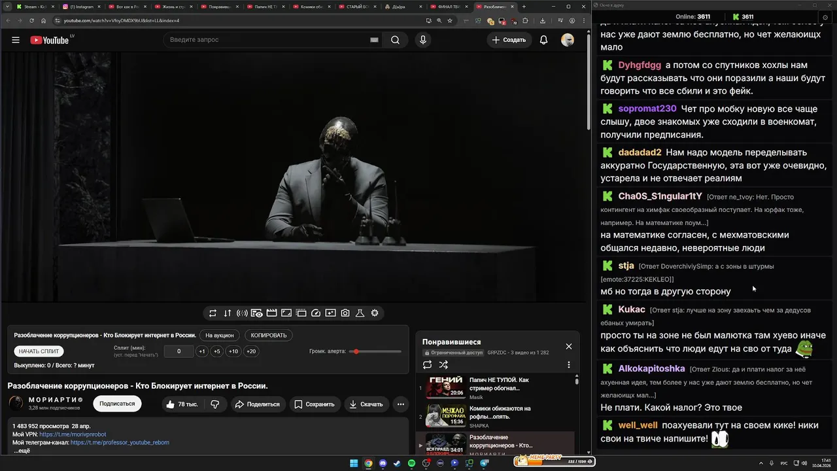The height and width of the screenshot is (471, 837).
Task: Click the НАЧАТЬ СПЛИТ button
Action: [x=39, y=351]
